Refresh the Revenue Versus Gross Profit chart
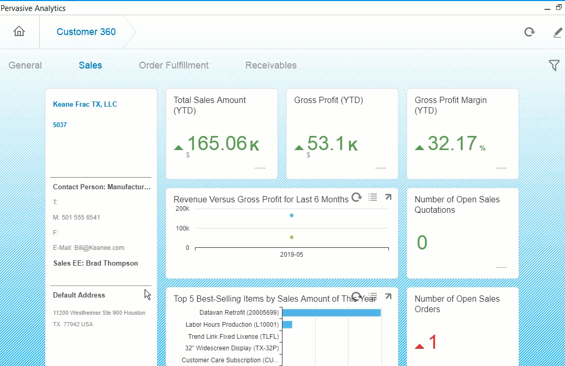Image resolution: width=565 pixels, height=366 pixels. pyautogui.click(x=356, y=197)
